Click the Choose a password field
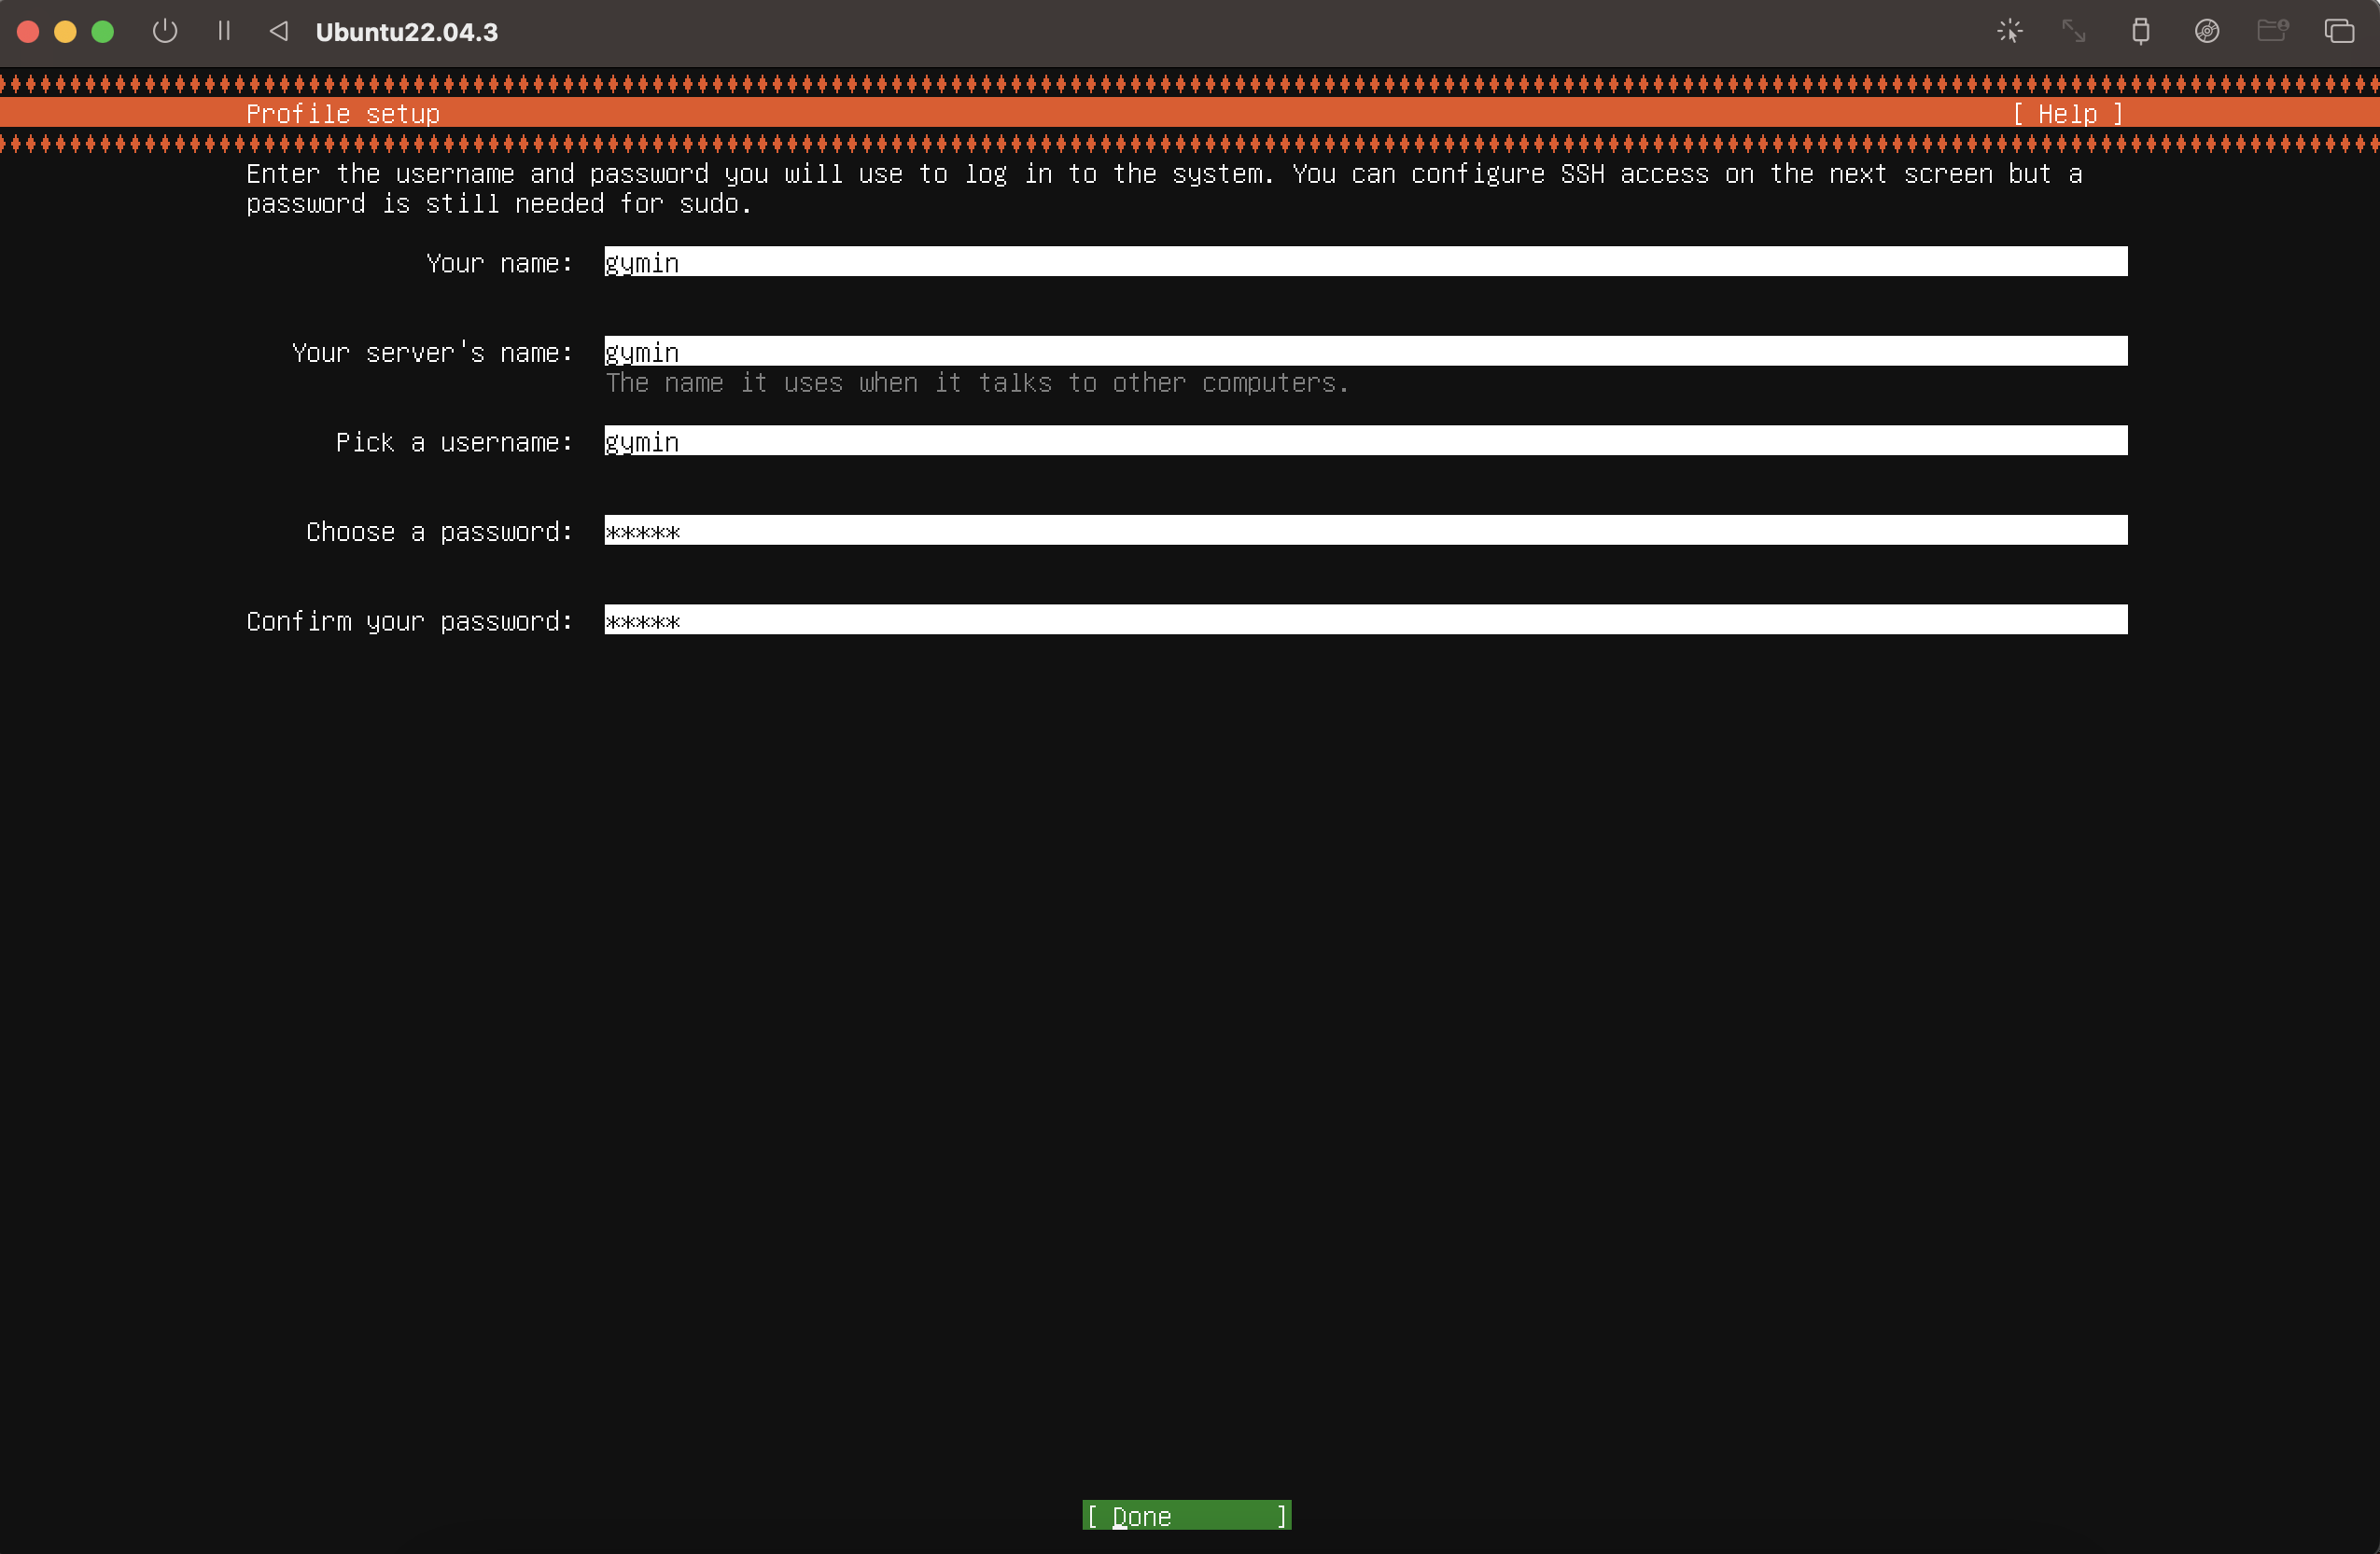2380x1554 pixels. (1365, 531)
